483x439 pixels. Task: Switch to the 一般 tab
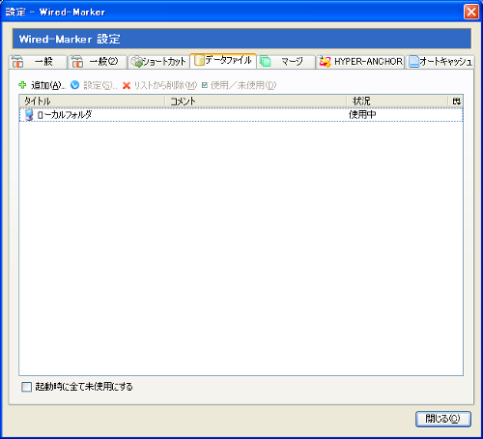(38, 61)
